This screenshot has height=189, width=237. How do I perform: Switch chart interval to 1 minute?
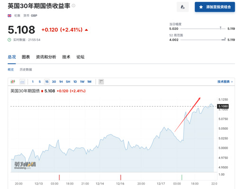pyautogui.click(x=33, y=81)
